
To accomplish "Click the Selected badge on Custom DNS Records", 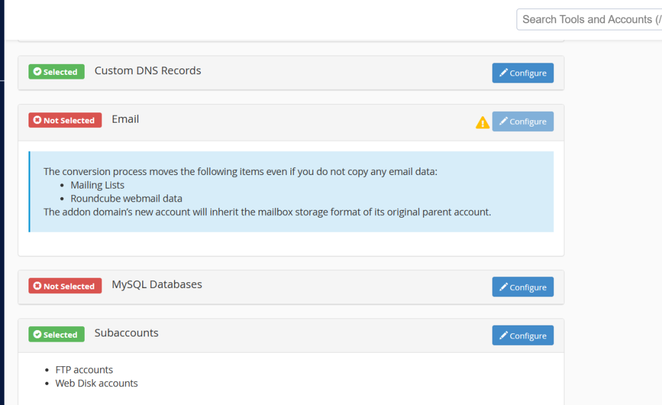I will click(57, 72).
